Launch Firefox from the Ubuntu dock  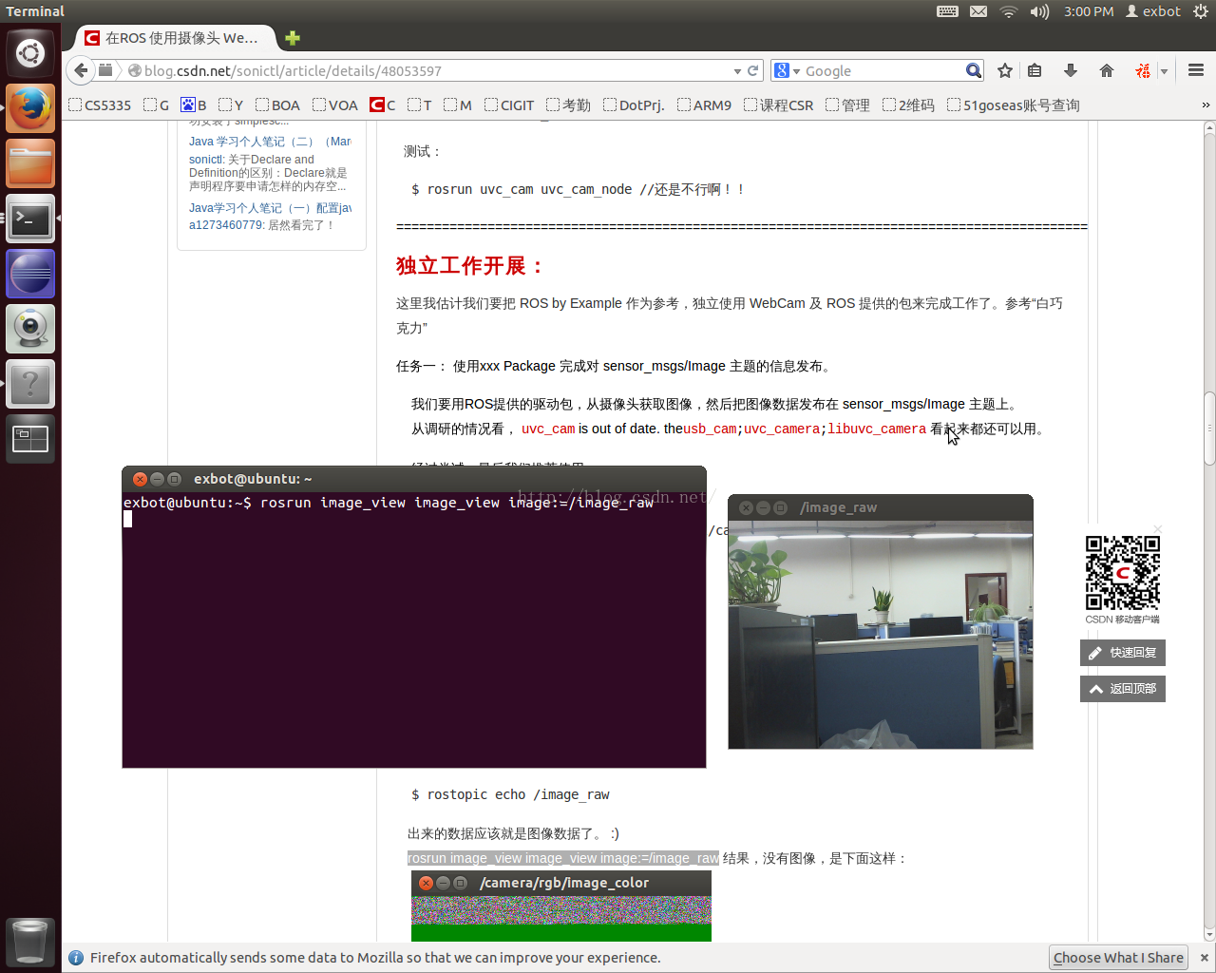pos(30,108)
